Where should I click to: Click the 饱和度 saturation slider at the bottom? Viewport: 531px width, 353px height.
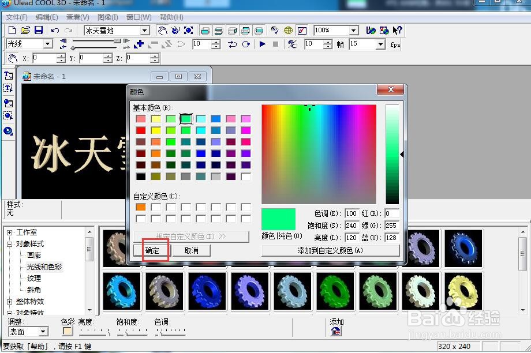132,332
